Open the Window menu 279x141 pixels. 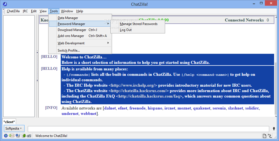[67, 11]
